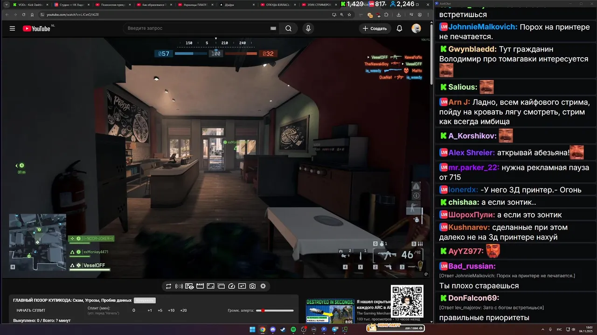Open the recommended video title Я нашел скрытые
This screenshot has height=335, width=597.
pos(373,304)
